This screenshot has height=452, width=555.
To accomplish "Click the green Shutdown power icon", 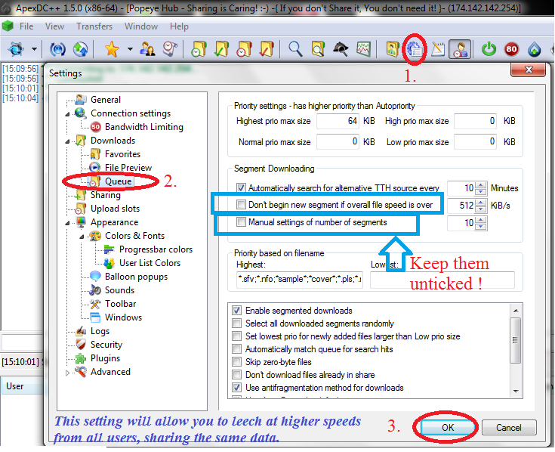I will [489, 49].
